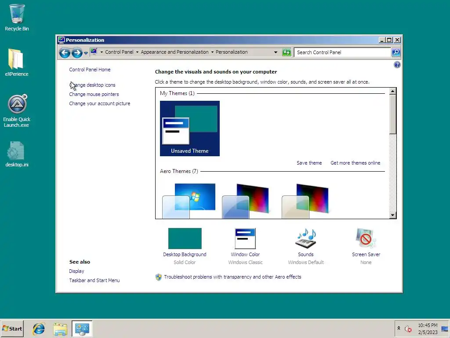The height and width of the screenshot is (338, 450).
Task: Open Change your account picture link
Action: point(100,103)
